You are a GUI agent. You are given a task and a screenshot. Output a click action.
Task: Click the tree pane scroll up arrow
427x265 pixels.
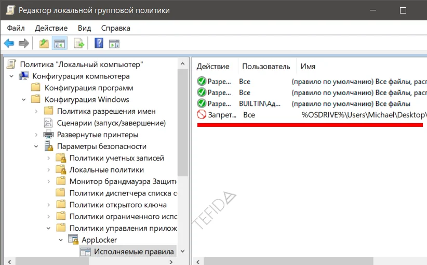[x=183, y=64]
